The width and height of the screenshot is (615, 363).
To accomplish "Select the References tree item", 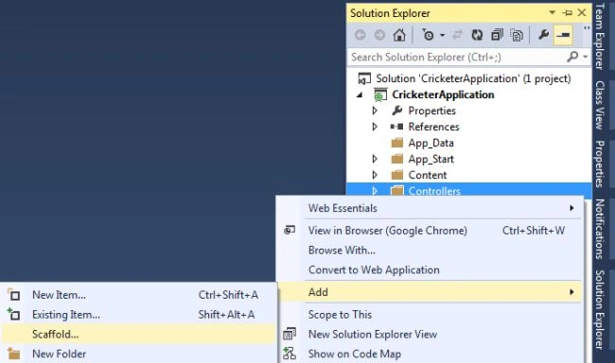I will tap(433, 127).
